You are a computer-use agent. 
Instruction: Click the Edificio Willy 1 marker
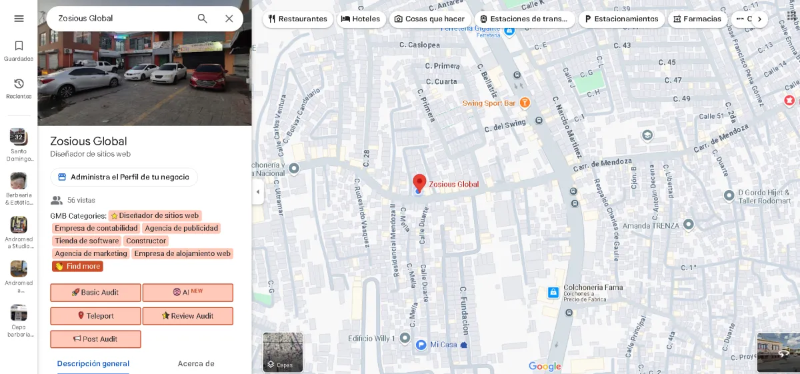pyautogui.click(x=404, y=339)
